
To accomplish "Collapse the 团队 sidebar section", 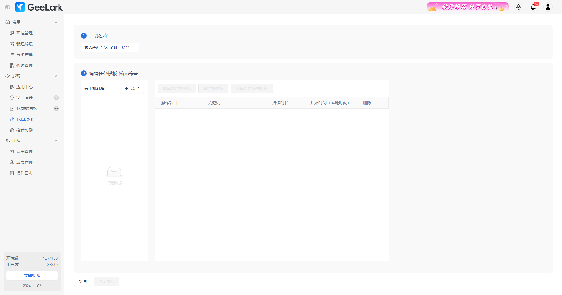I will pos(56,141).
